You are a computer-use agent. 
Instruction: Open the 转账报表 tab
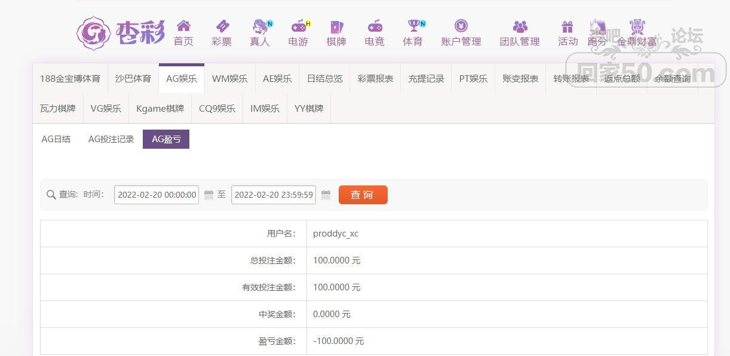tap(571, 78)
